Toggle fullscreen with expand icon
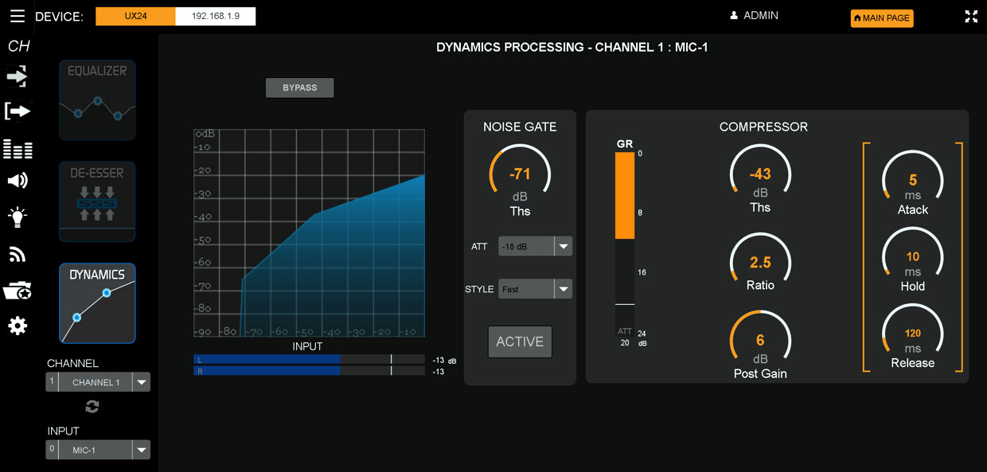This screenshot has width=987, height=472. tap(971, 17)
